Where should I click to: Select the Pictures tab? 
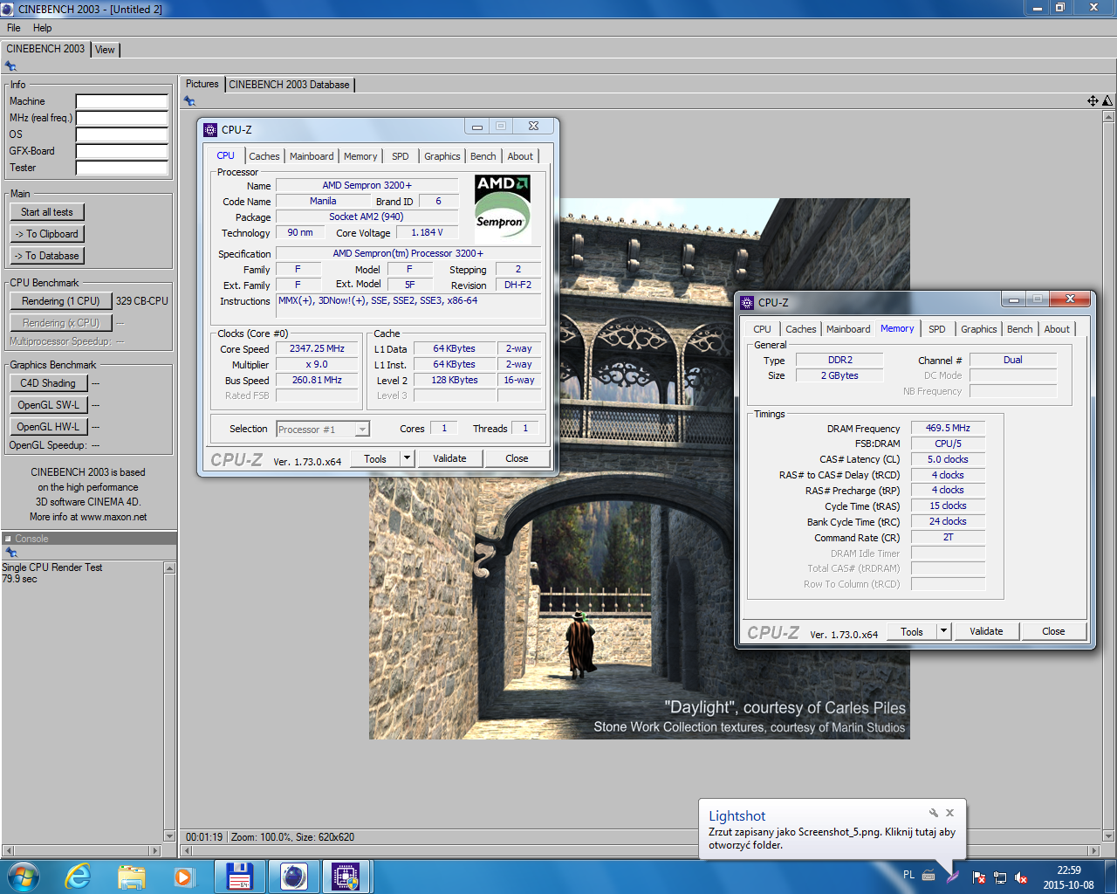tap(202, 84)
